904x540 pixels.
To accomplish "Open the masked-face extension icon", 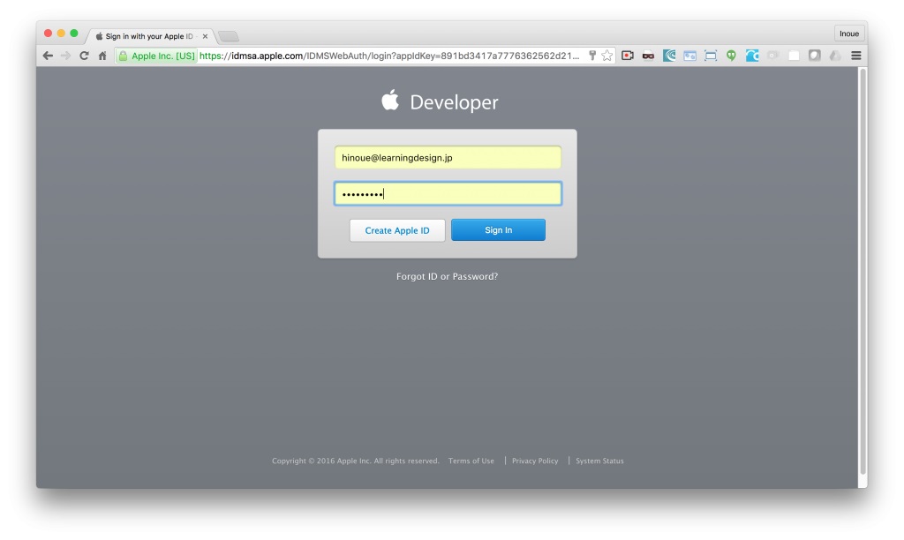I will click(648, 56).
